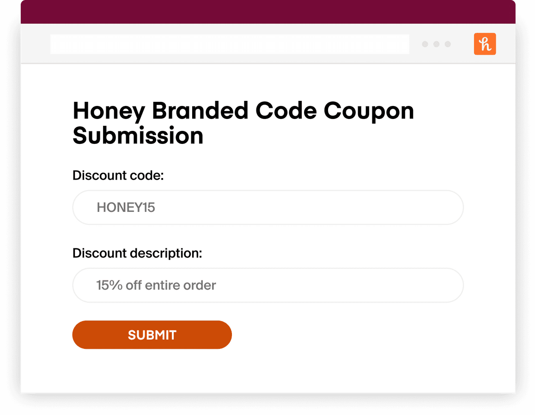This screenshot has width=535, height=415.
Task: Click the middle dot in browser toolbar
Action: click(x=436, y=44)
